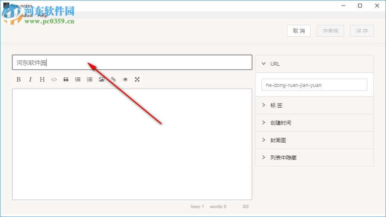The image size is (386, 217).
Task: Apply italic formatting with the I icon
Action: click(30, 79)
